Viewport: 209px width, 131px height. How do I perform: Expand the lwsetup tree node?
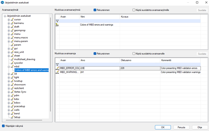click(x=9, y=81)
